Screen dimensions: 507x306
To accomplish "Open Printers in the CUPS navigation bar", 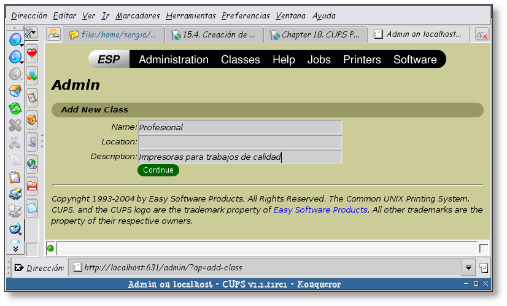I will click(x=362, y=60).
